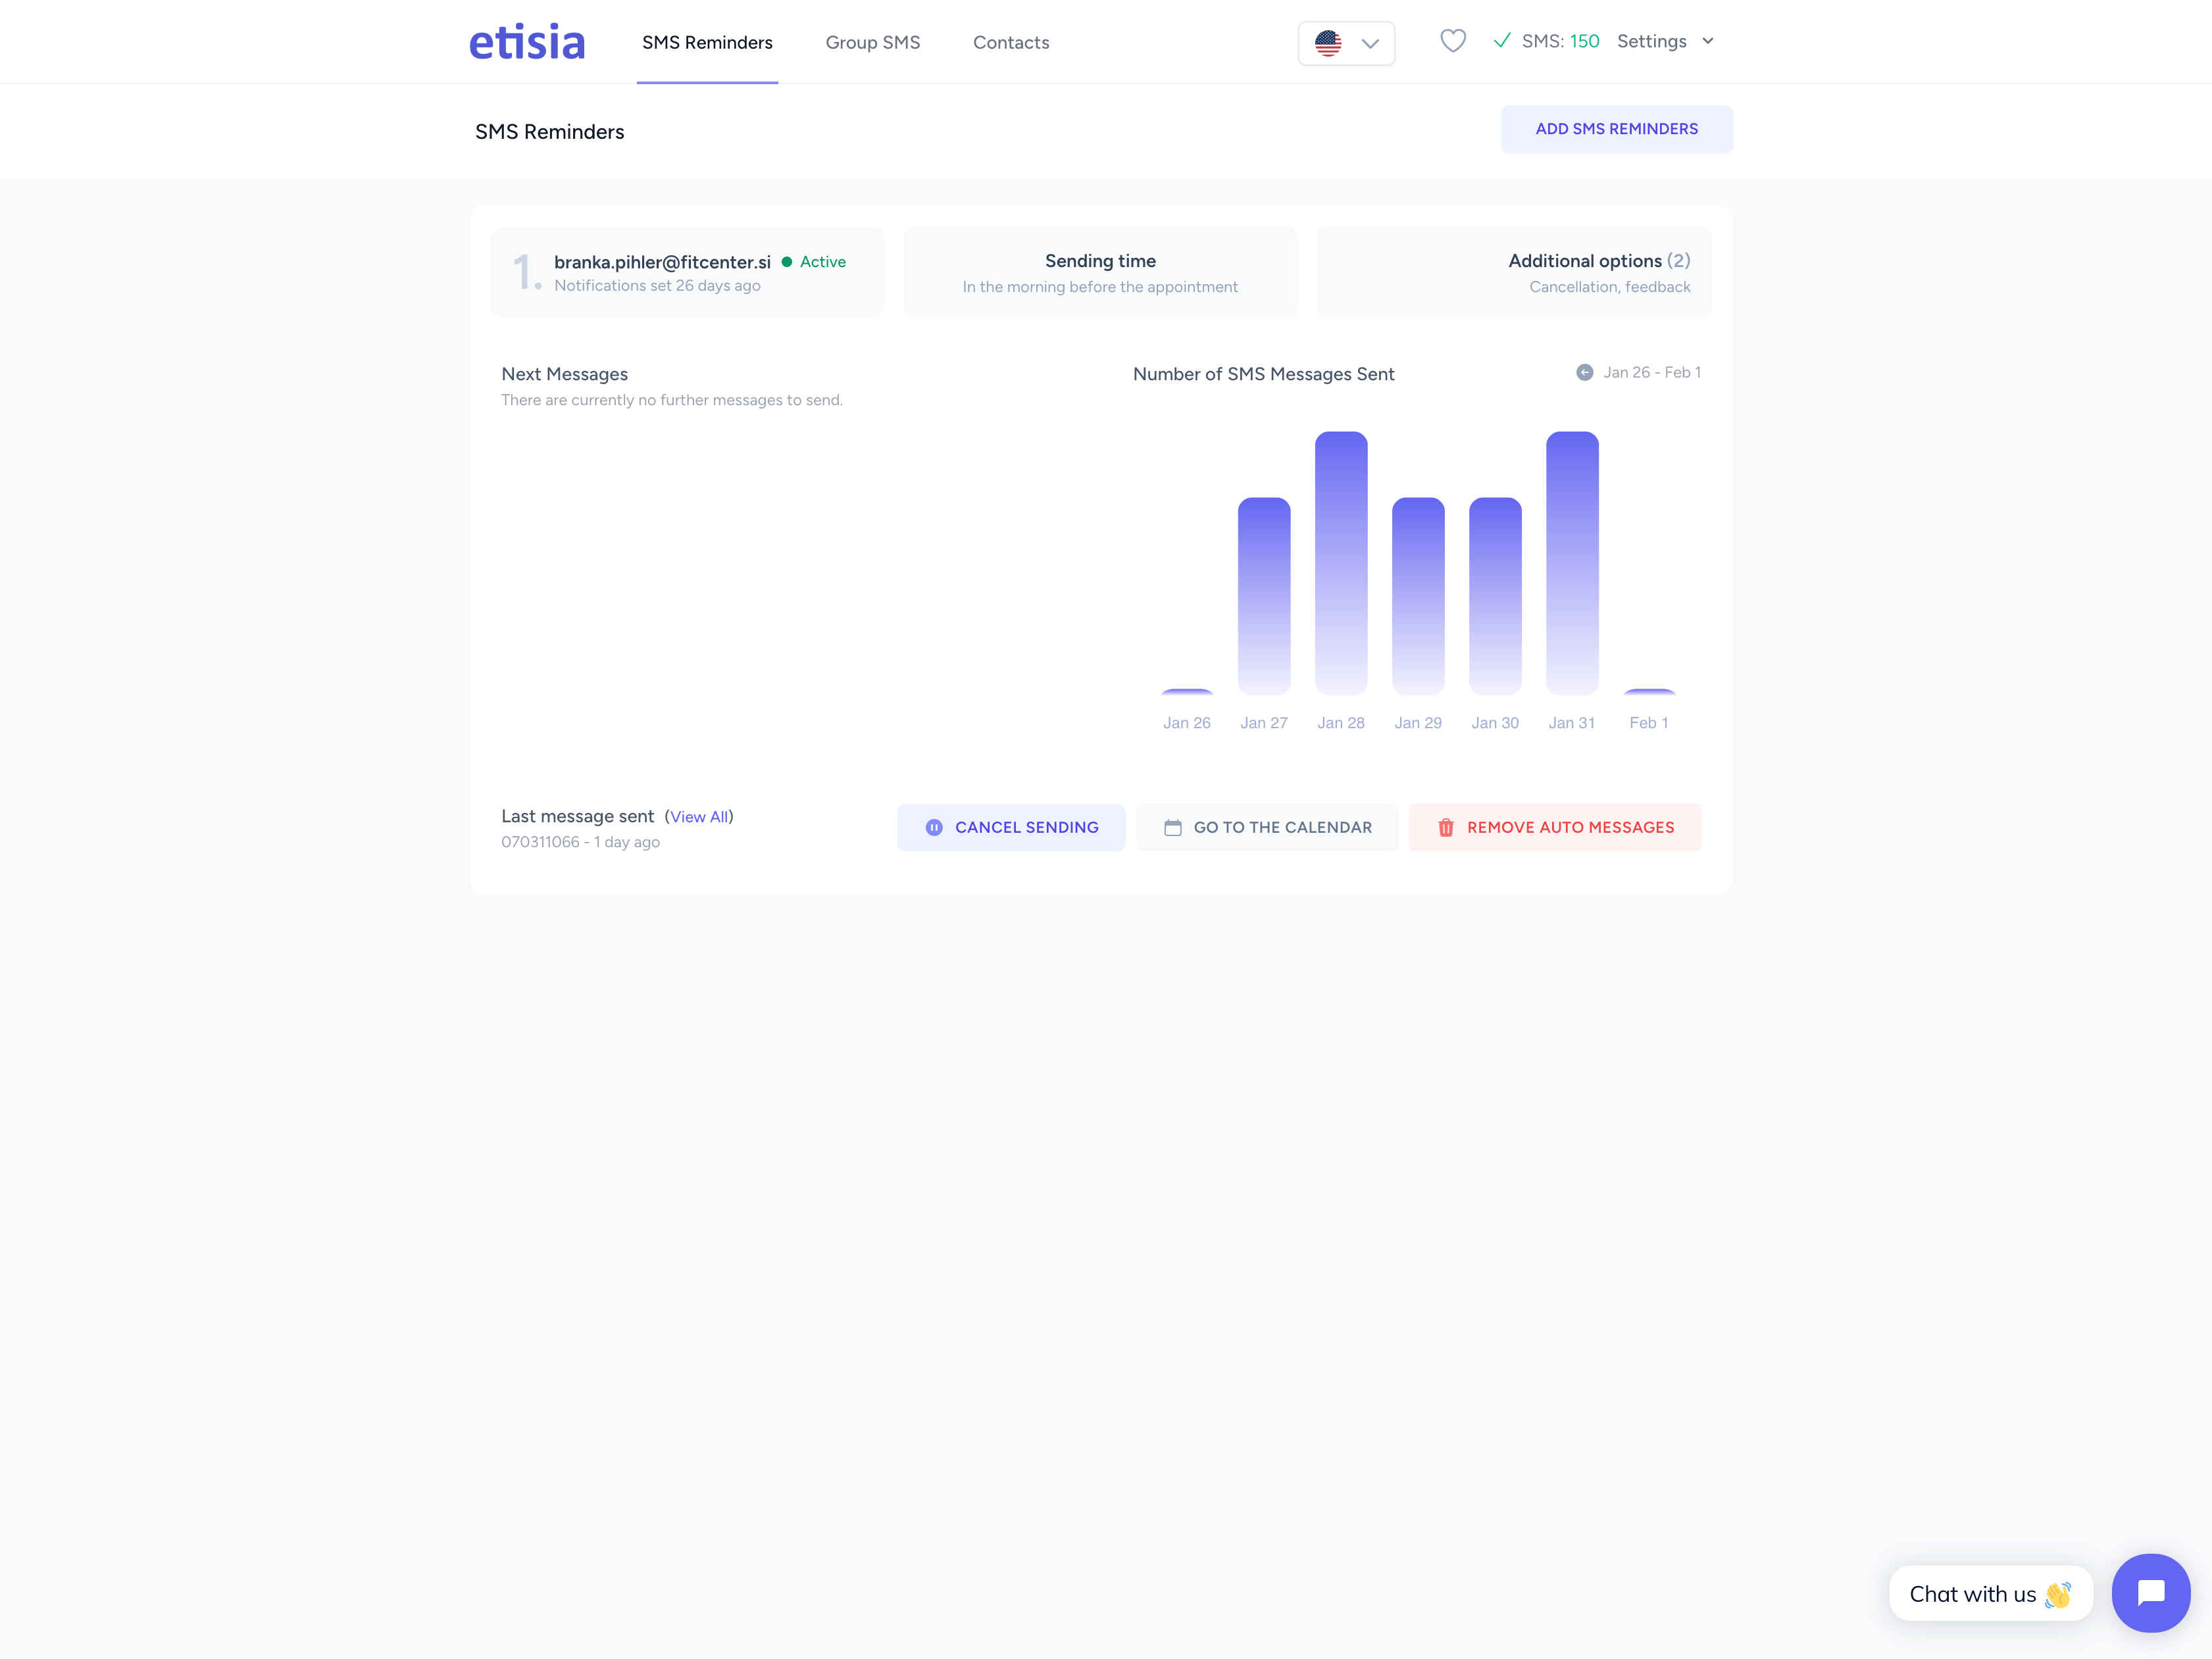Open the SMS Reminders tab
This screenshot has height=1659, width=2212.
(707, 42)
